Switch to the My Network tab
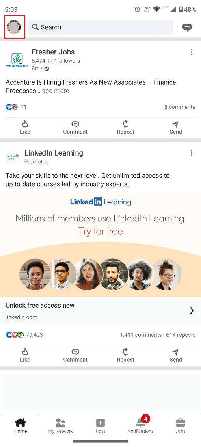Screen dimensions: 201x447 coord(61,426)
